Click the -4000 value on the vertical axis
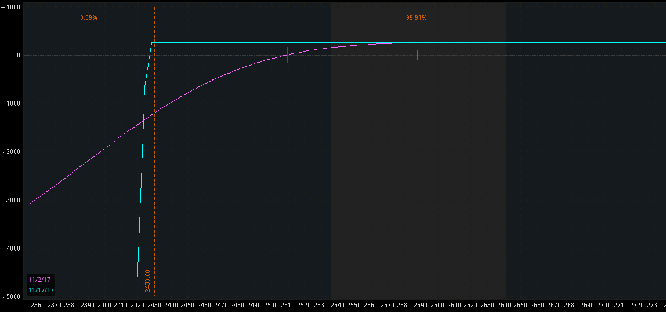The image size is (666, 312). tap(12, 248)
